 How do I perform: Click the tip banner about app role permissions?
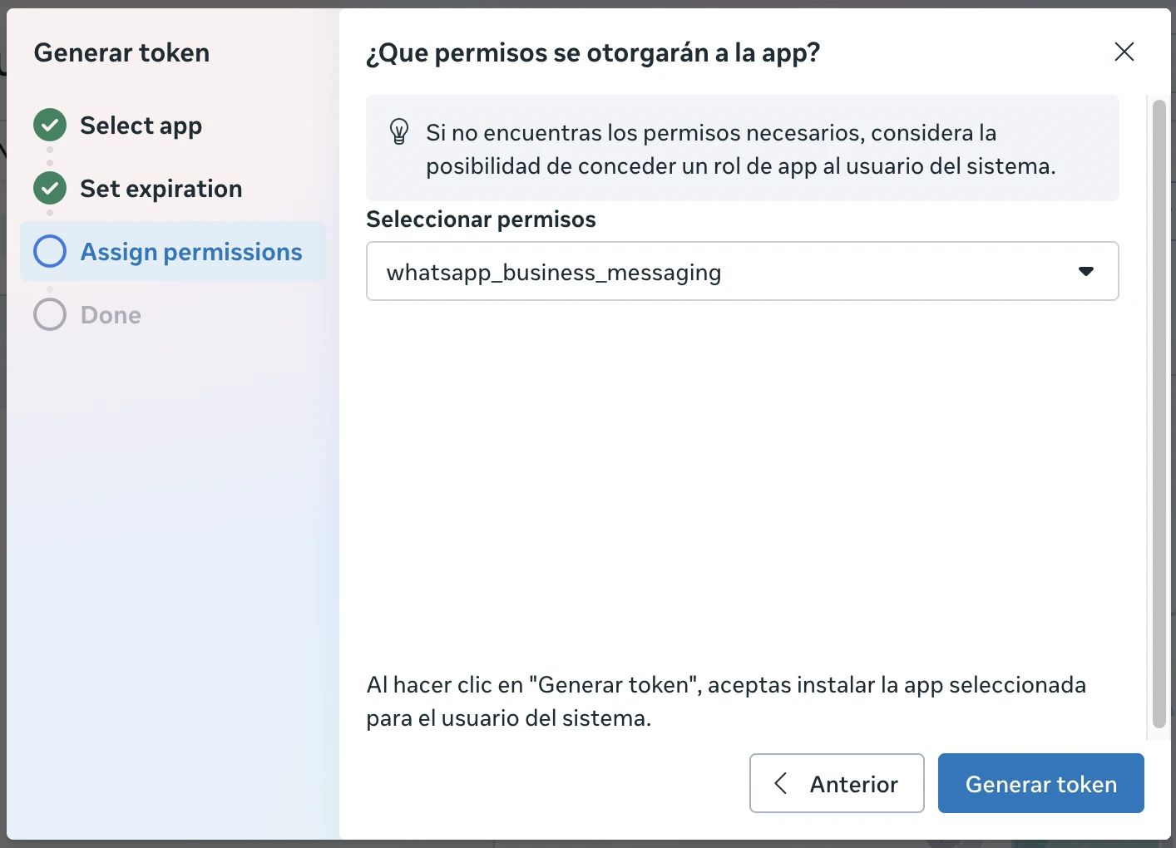(x=742, y=149)
